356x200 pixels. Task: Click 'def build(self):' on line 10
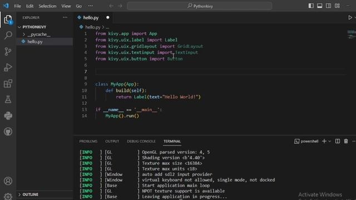(x=126, y=91)
